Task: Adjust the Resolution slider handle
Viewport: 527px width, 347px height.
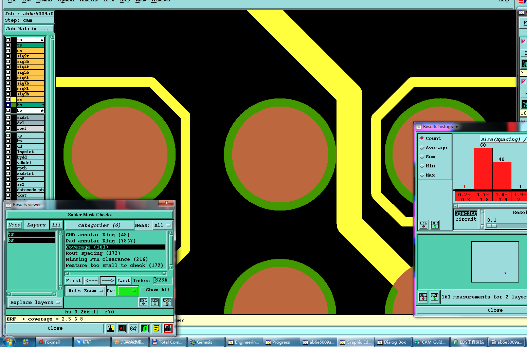Action: 492,226
